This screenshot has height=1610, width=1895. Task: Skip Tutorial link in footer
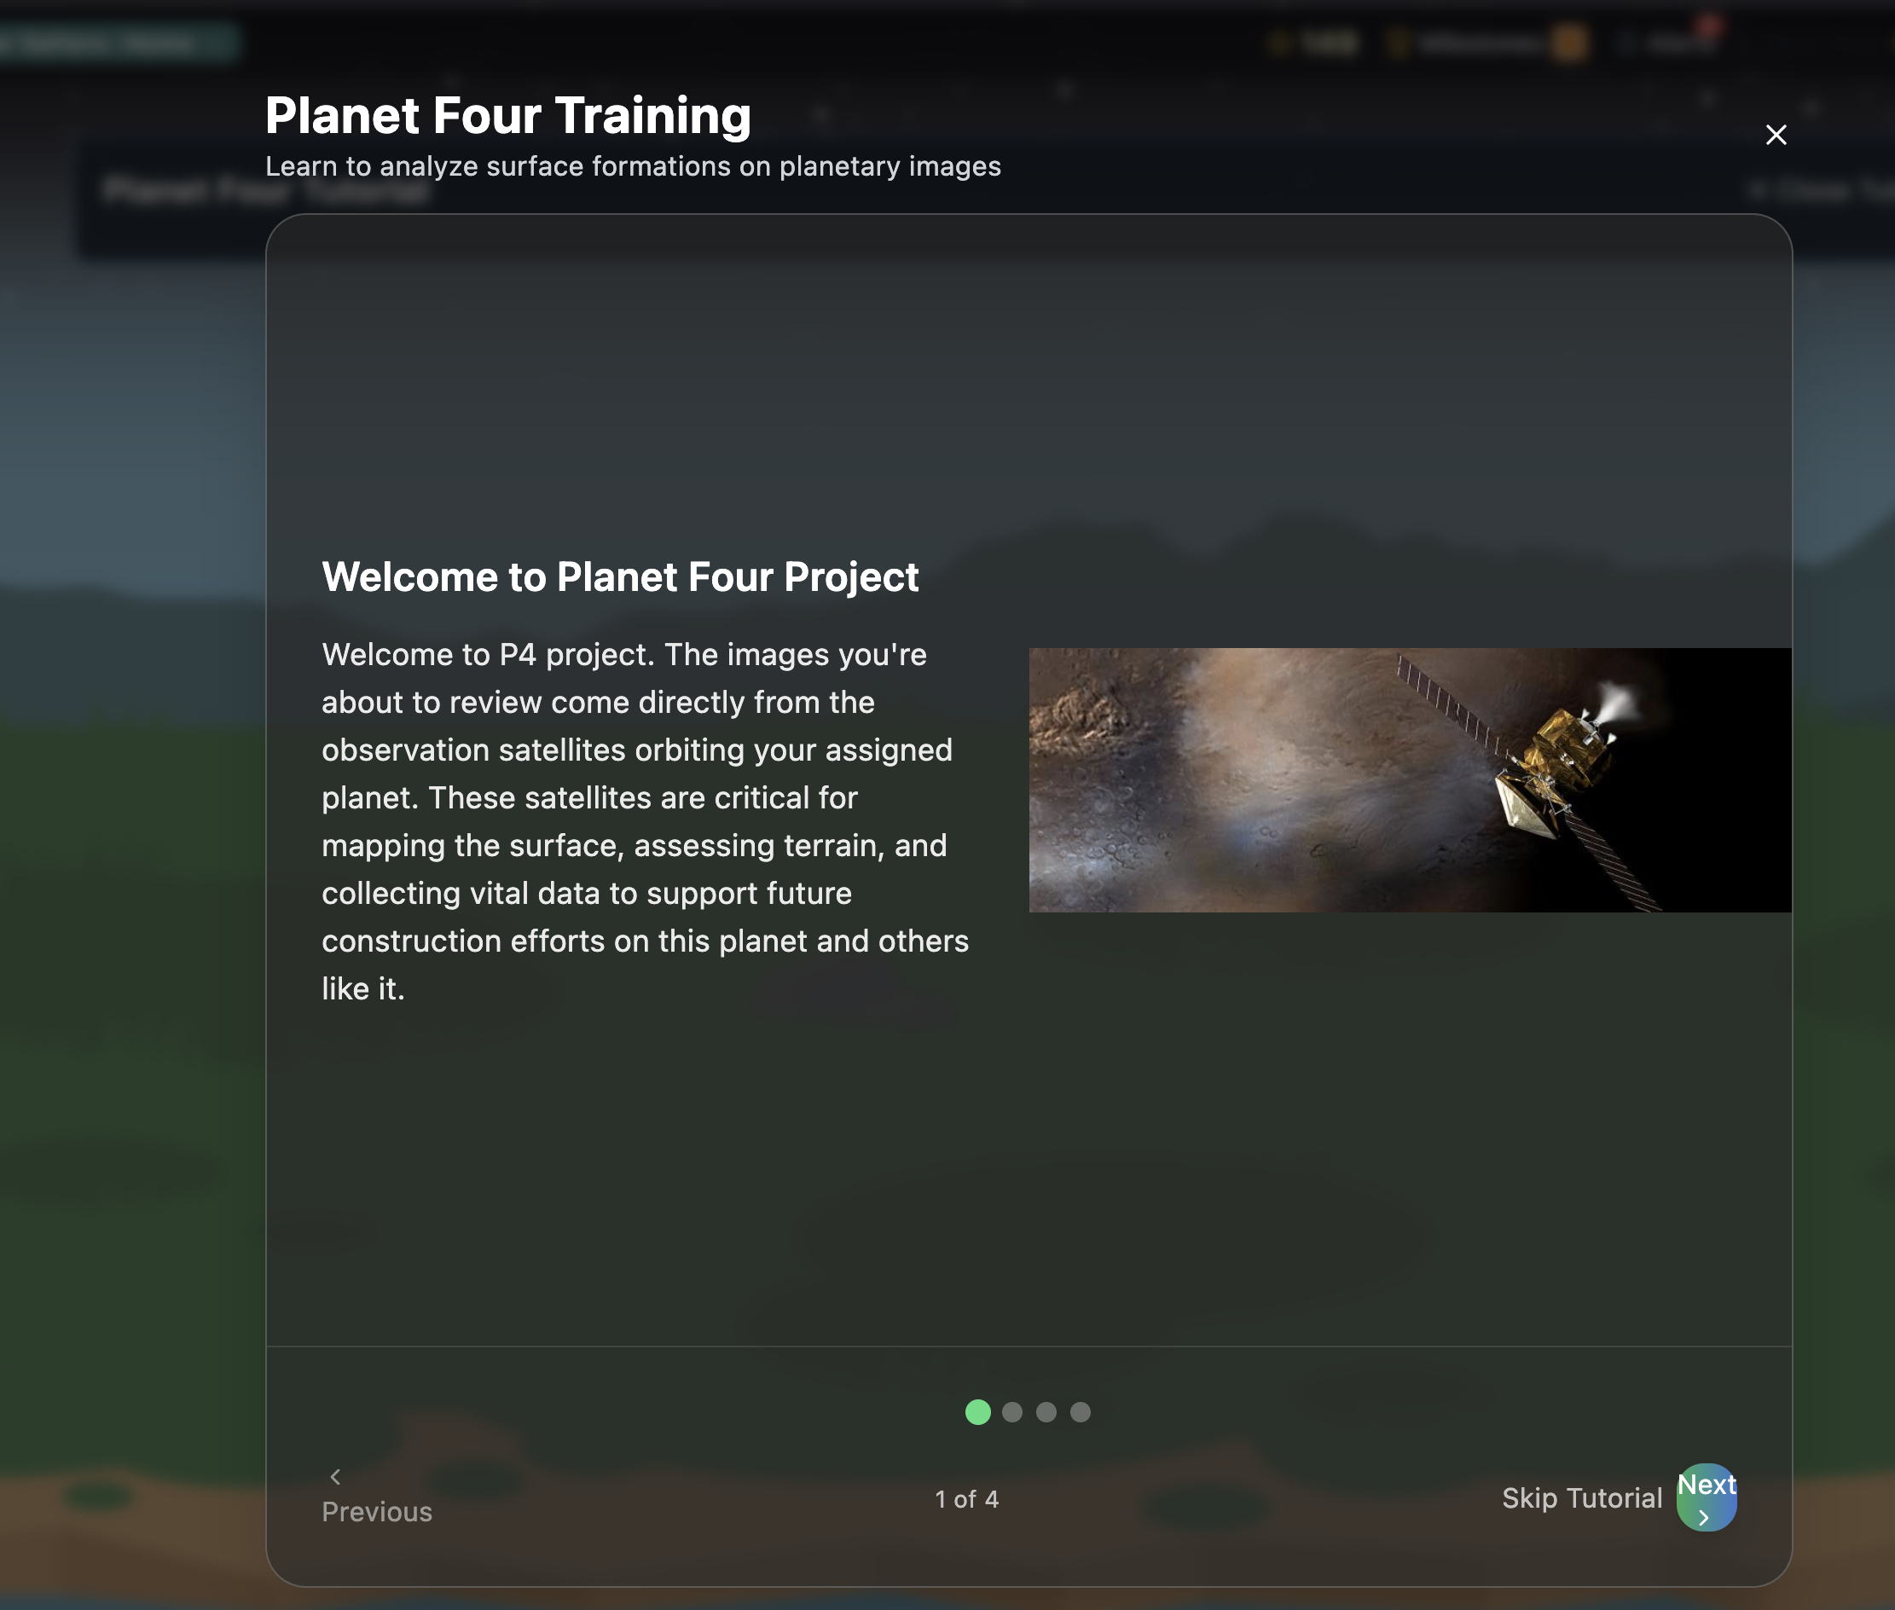pyautogui.click(x=1581, y=1497)
